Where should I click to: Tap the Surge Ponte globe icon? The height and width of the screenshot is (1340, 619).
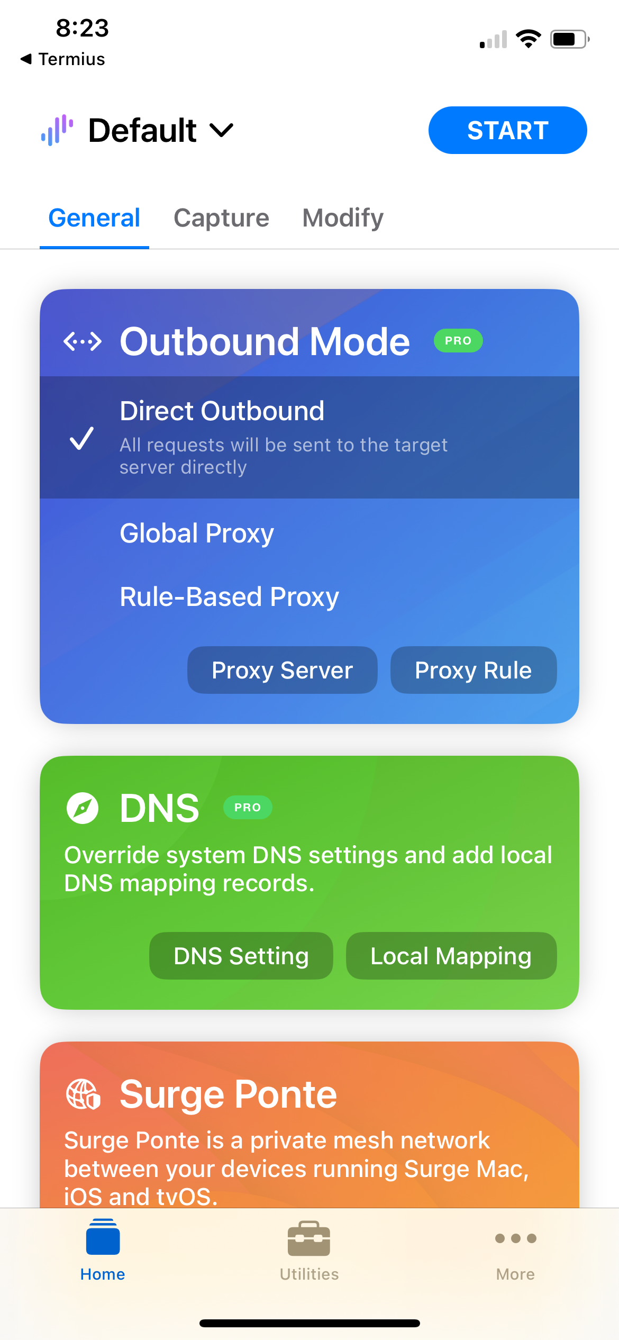click(83, 1094)
